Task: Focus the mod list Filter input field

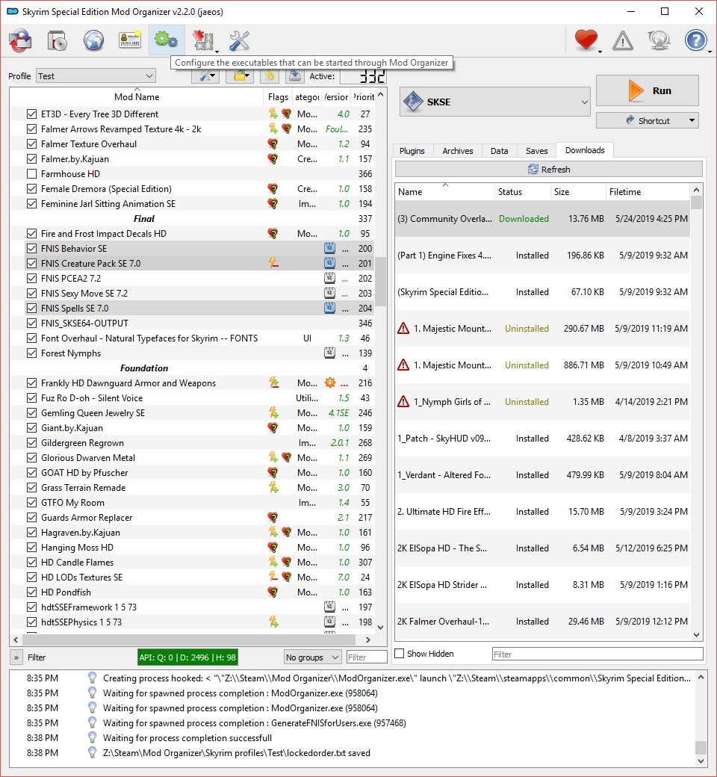Action: tap(367, 657)
